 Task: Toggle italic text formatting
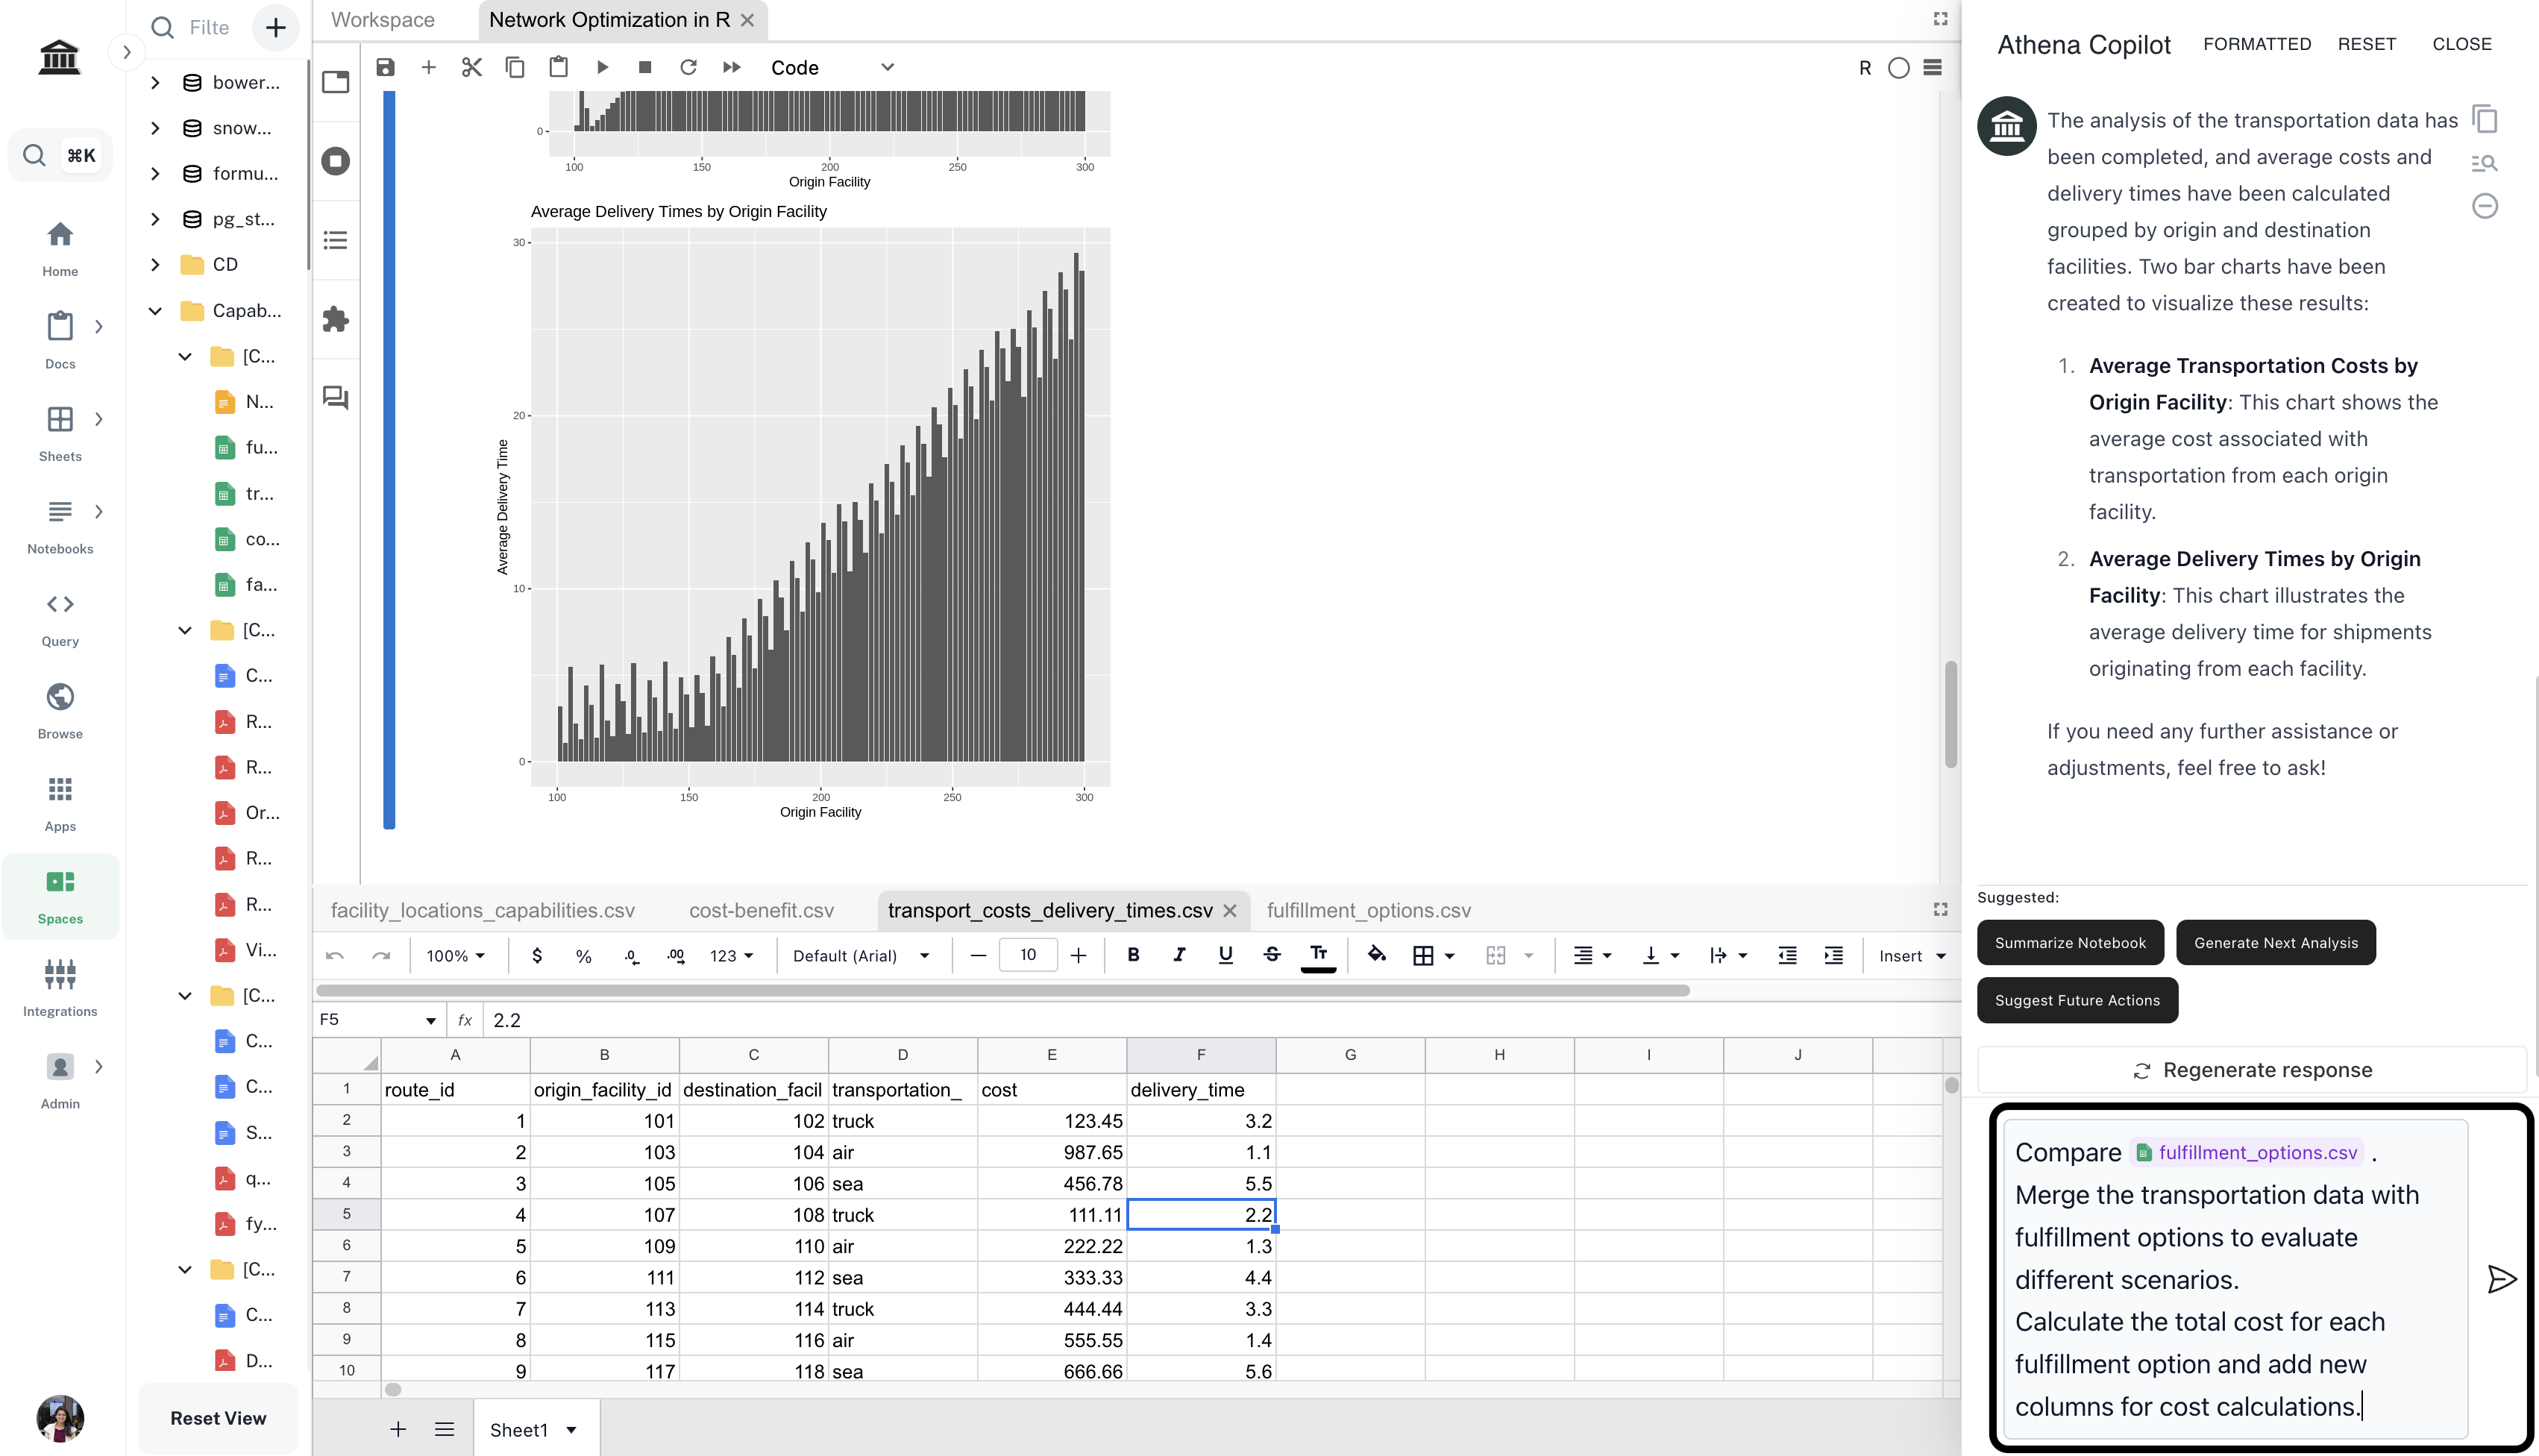(1179, 955)
